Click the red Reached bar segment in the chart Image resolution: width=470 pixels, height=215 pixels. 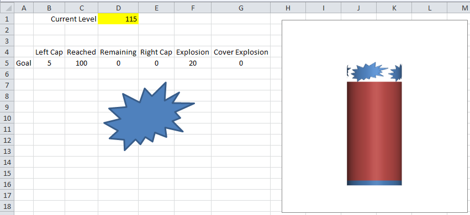[x=374, y=131]
